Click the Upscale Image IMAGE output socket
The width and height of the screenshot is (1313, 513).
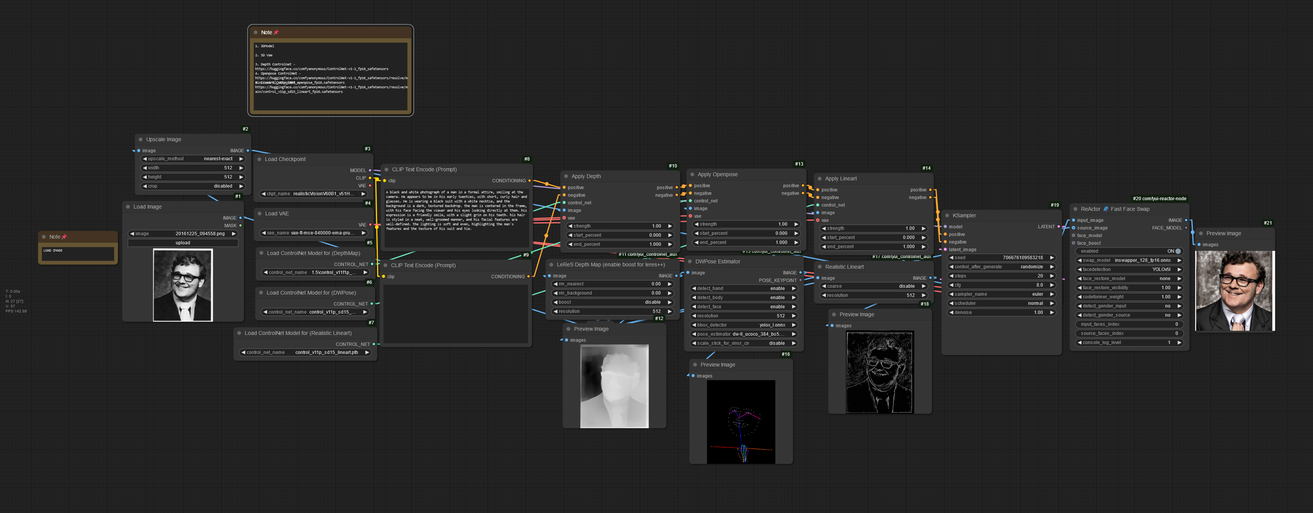[248, 150]
